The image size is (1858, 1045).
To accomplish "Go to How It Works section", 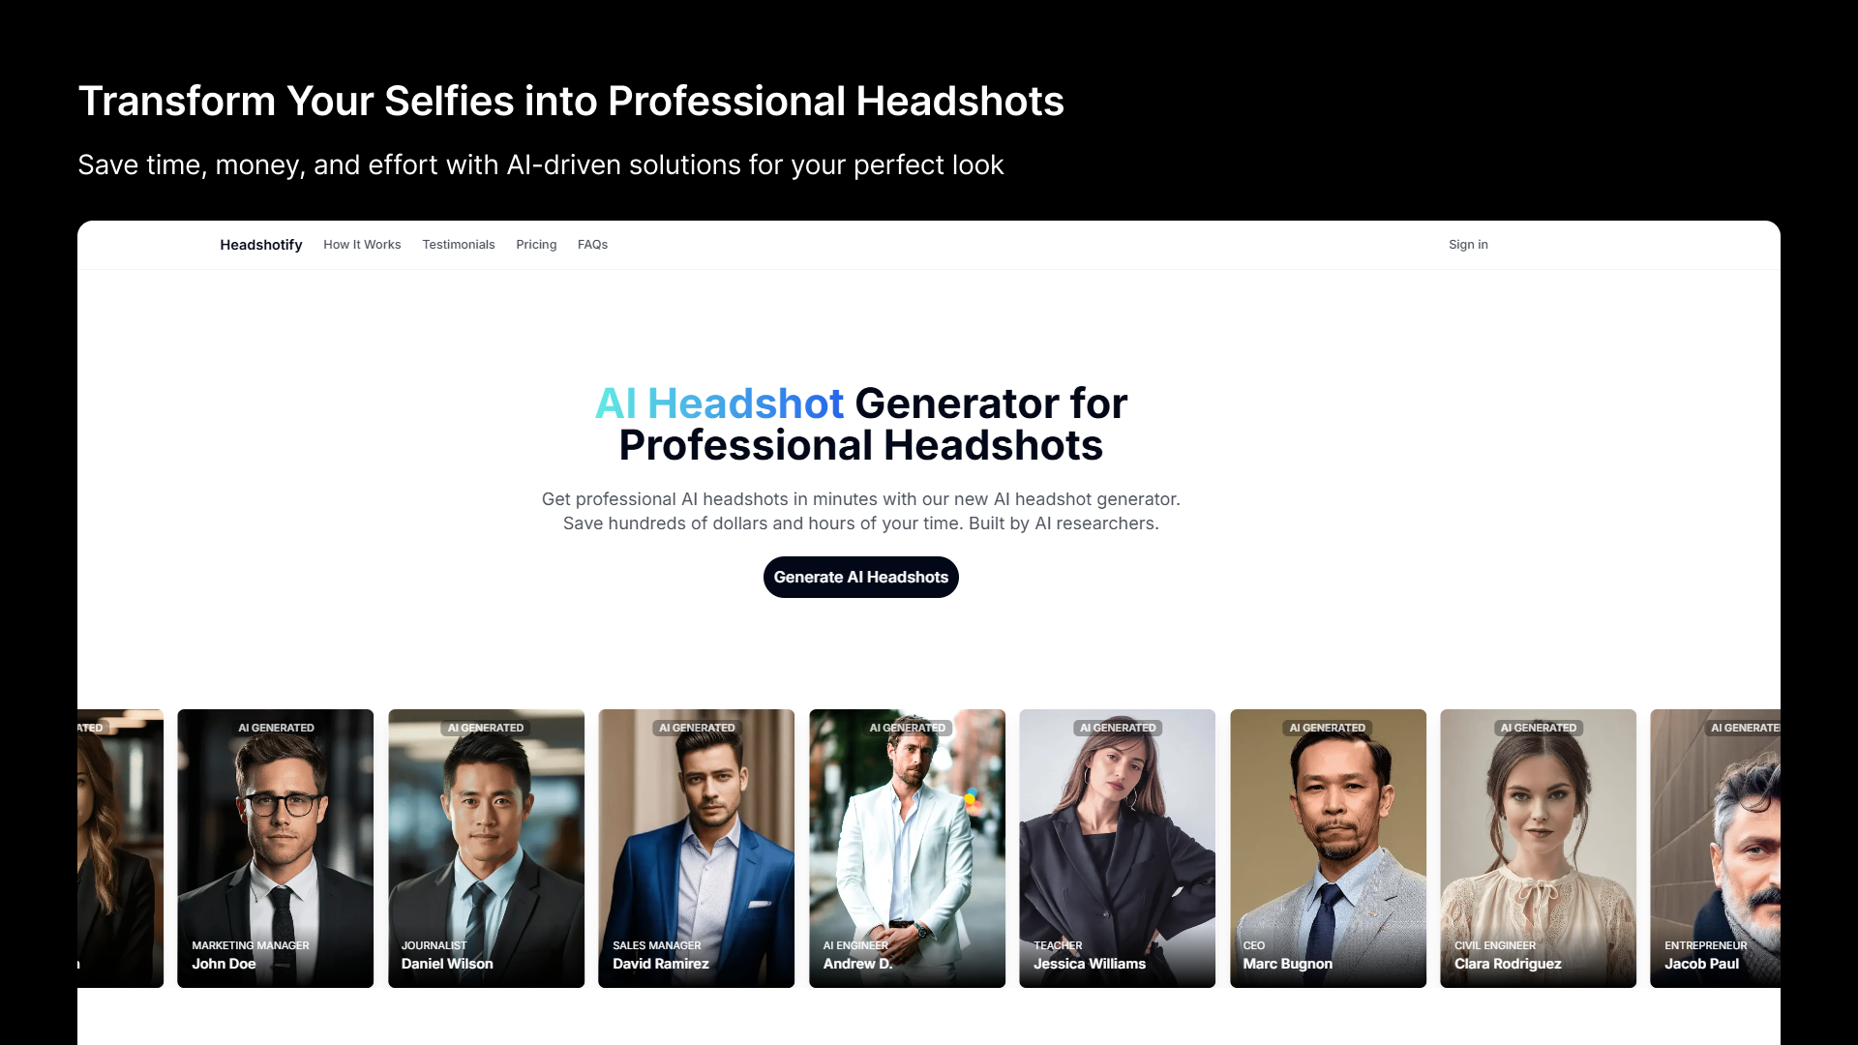I will [362, 245].
